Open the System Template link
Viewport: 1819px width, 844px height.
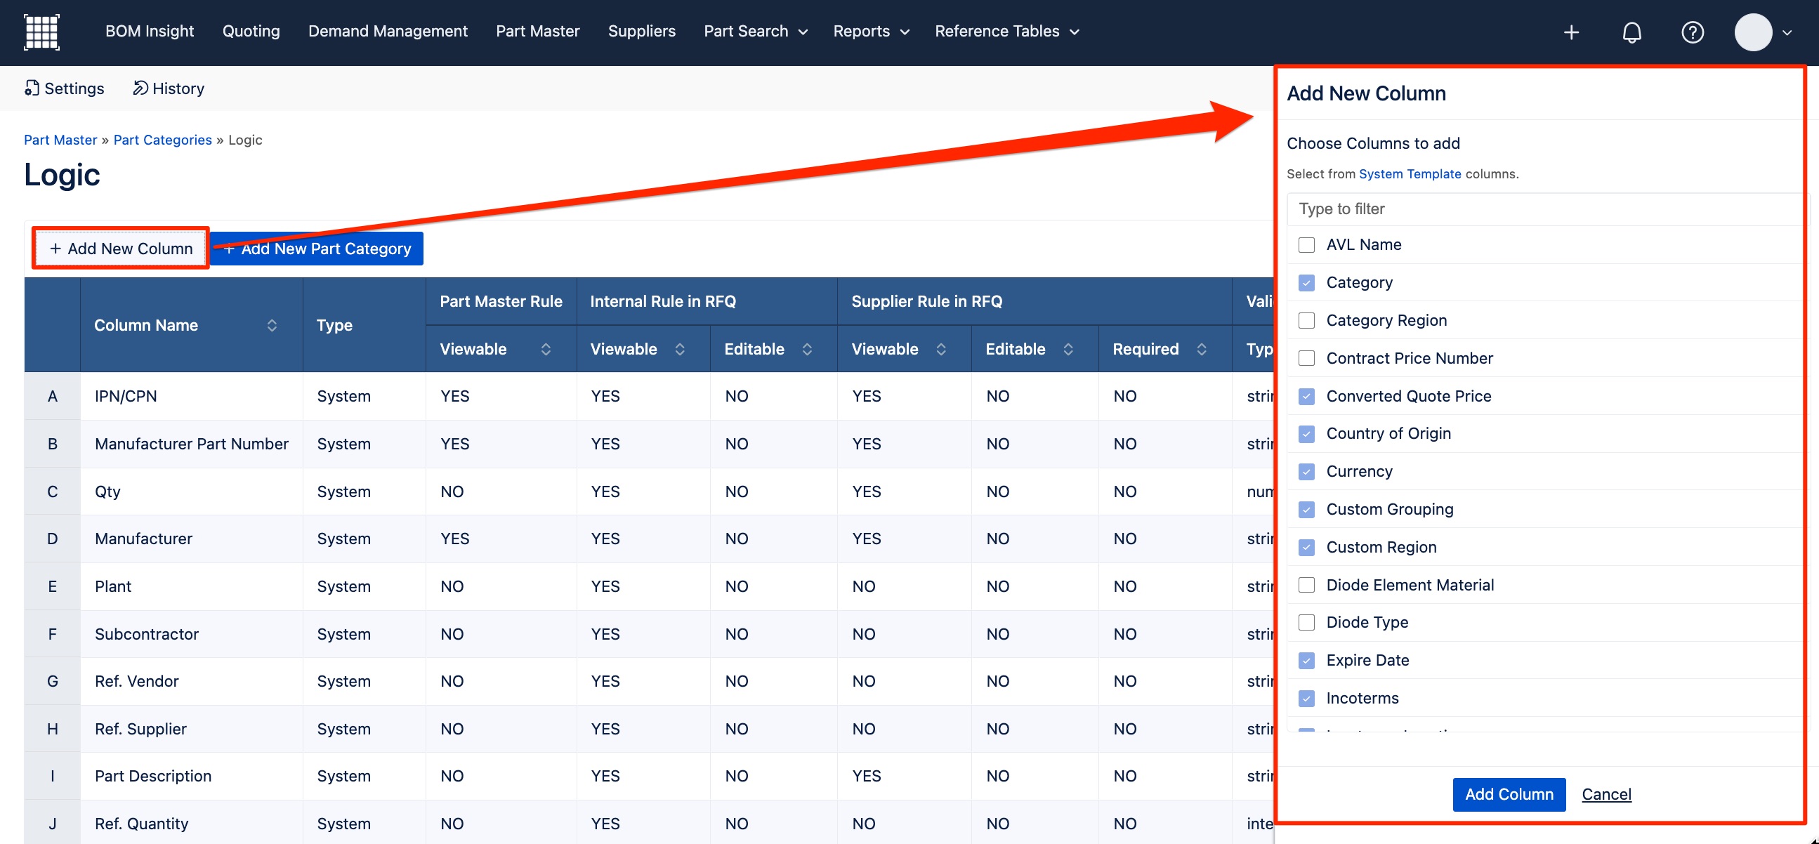coord(1410,174)
